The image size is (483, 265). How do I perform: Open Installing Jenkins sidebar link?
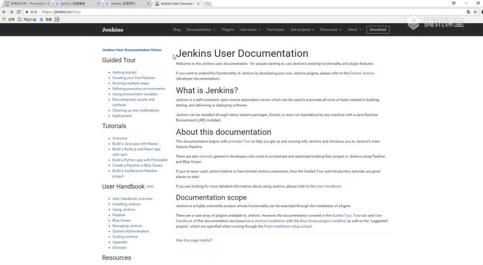click(x=126, y=204)
